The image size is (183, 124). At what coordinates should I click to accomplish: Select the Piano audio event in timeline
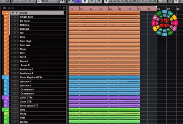click(x=104, y=114)
